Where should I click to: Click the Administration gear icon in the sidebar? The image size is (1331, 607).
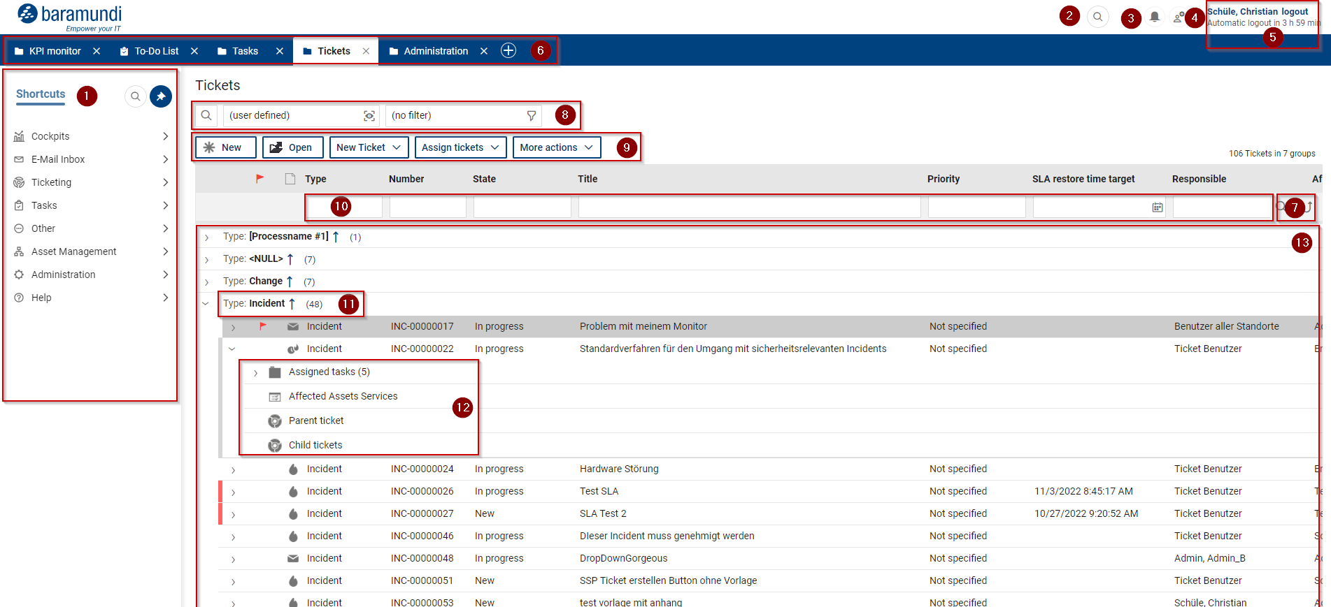pyautogui.click(x=19, y=275)
